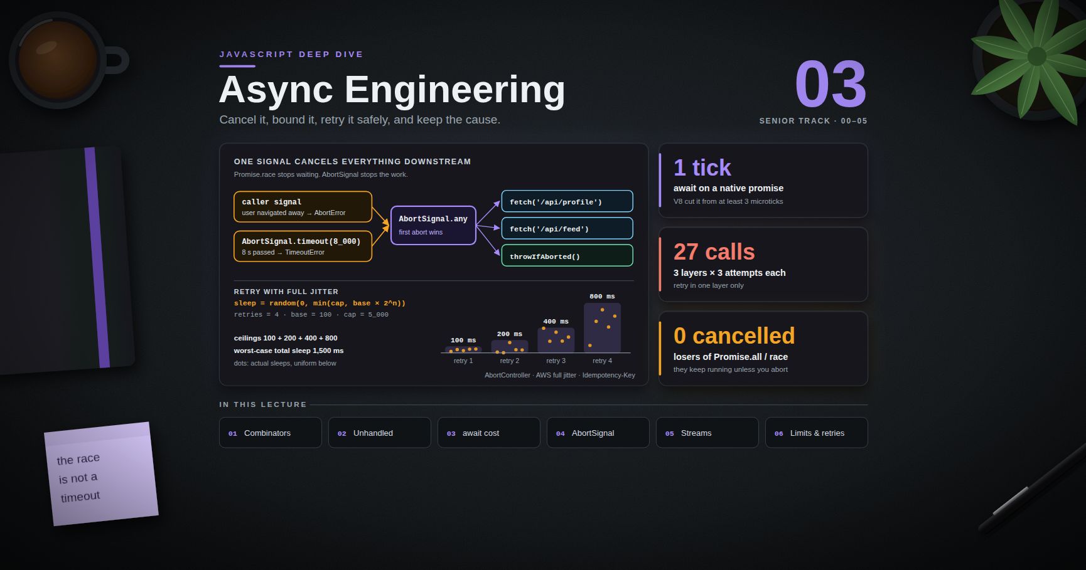Click the sleep = random(...) formula

pyautogui.click(x=320, y=303)
